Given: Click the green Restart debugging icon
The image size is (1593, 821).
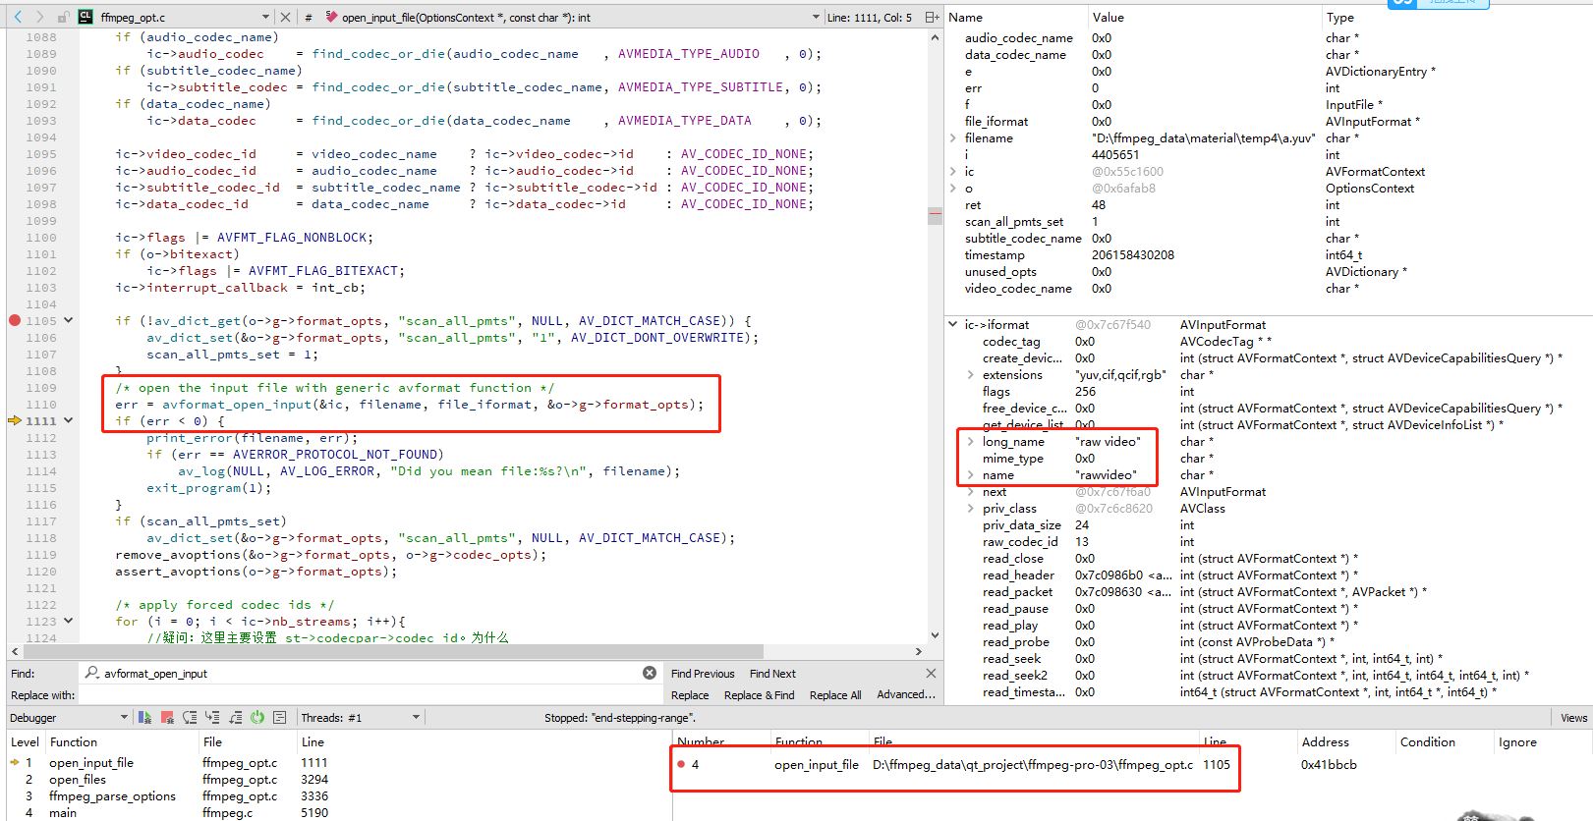Looking at the screenshot, I should (x=257, y=718).
